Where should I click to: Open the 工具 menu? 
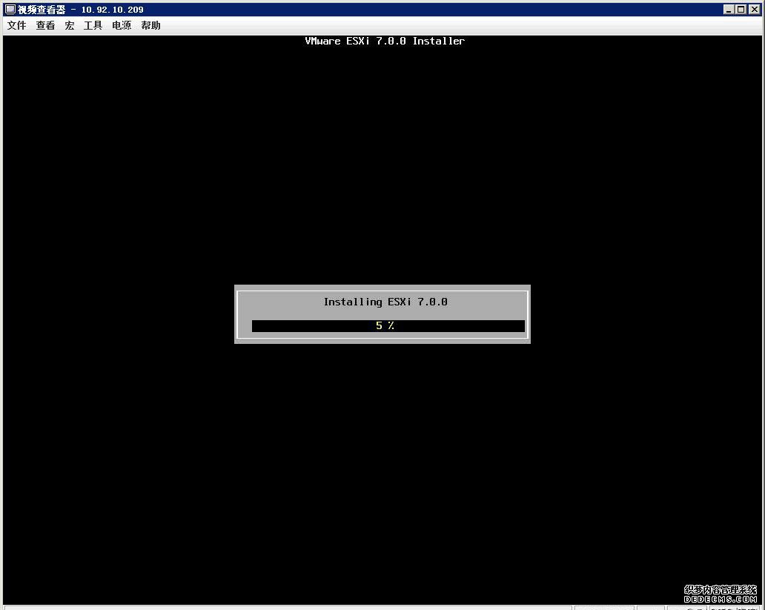tap(92, 25)
